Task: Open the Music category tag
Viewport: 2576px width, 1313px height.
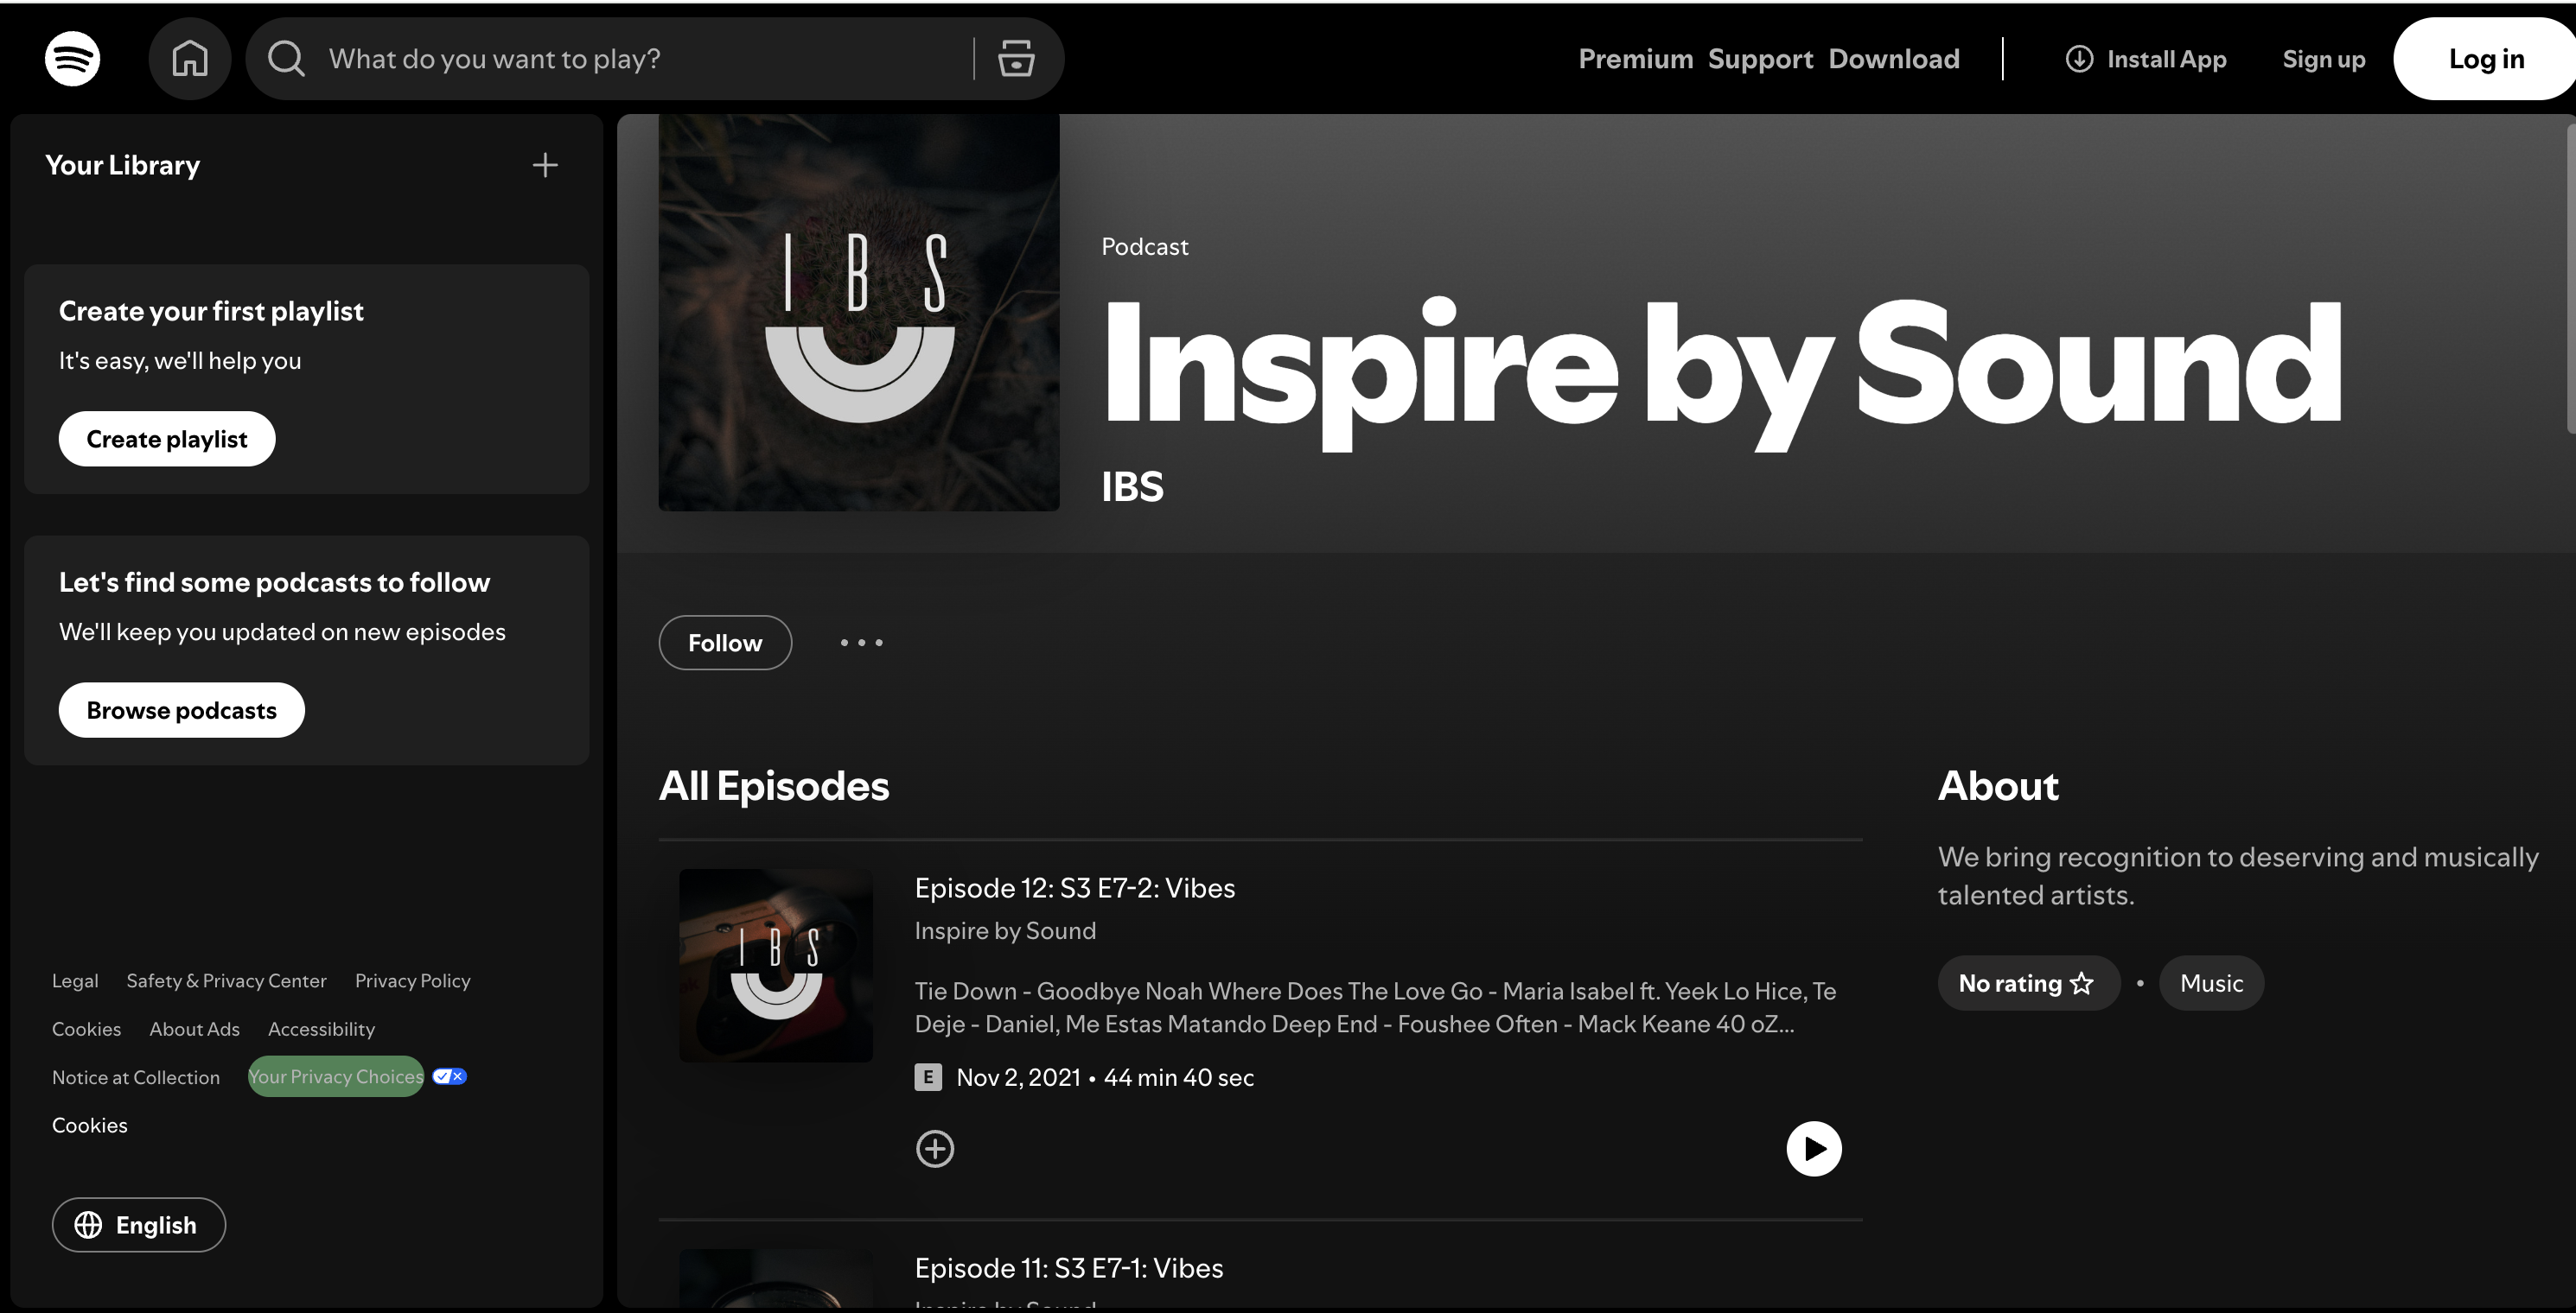Action: 2211,983
